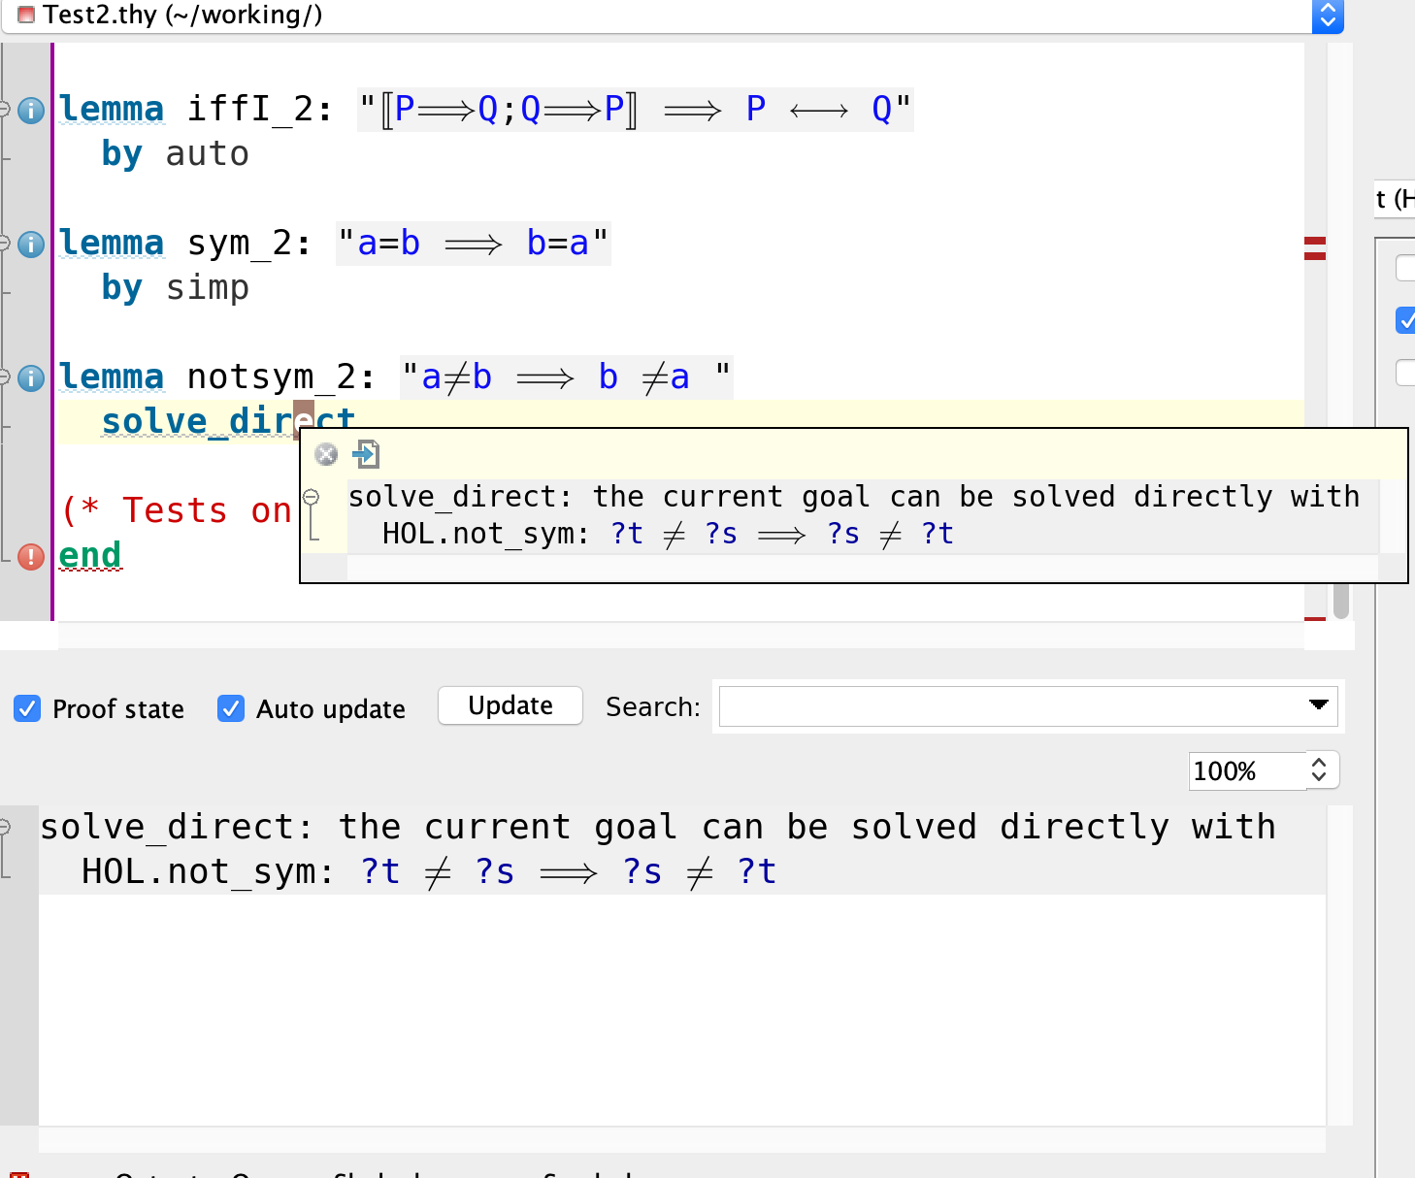
Task: Detach the solve_direct tooltip into a window
Action: coord(366,454)
